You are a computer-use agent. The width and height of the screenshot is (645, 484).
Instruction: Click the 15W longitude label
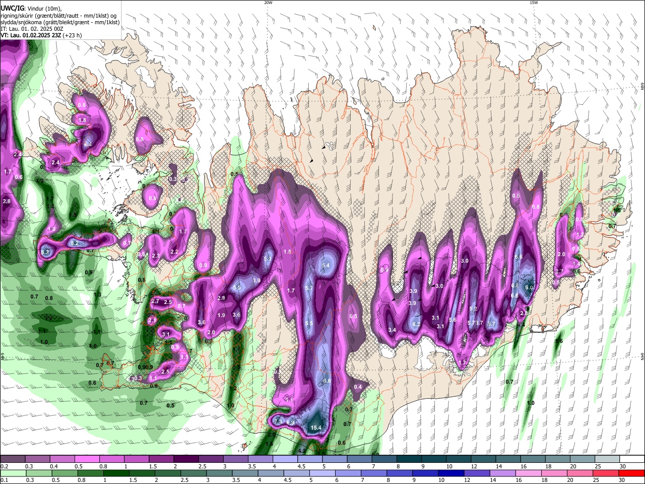pos(534,3)
